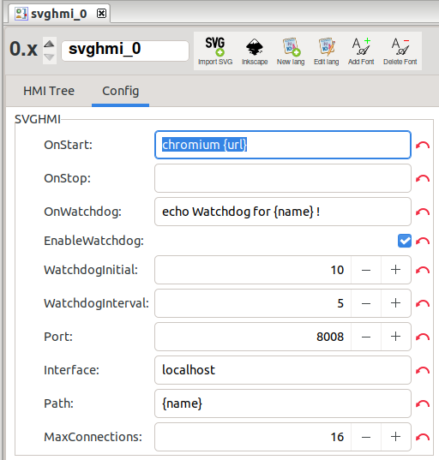The width and height of the screenshot is (439, 460).
Task: Click the SVGHMI group heading
Action: point(38,119)
